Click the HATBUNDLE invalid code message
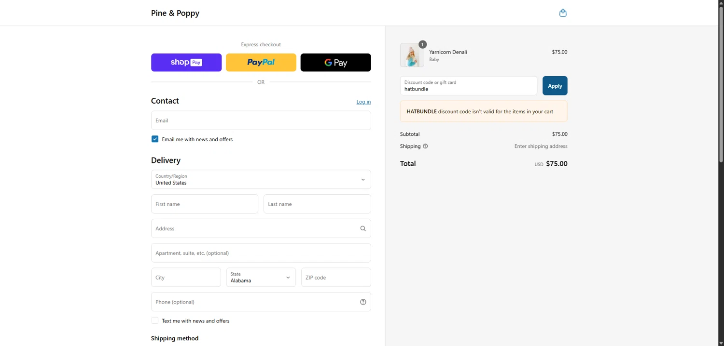Viewport: 724px width, 346px height. tap(484, 111)
